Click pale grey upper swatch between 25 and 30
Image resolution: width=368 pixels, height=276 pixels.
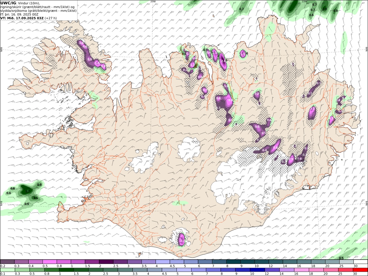pyautogui.click(x=346, y=262)
